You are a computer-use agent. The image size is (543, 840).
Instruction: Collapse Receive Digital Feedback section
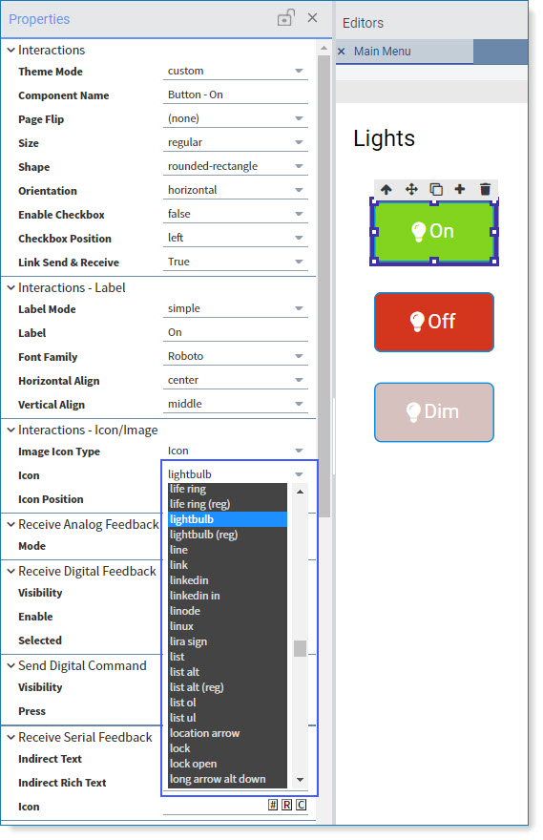(x=10, y=571)
